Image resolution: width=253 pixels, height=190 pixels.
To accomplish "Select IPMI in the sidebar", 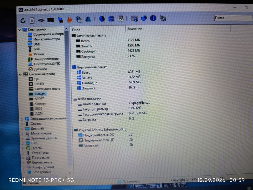I will coord(37,49).
